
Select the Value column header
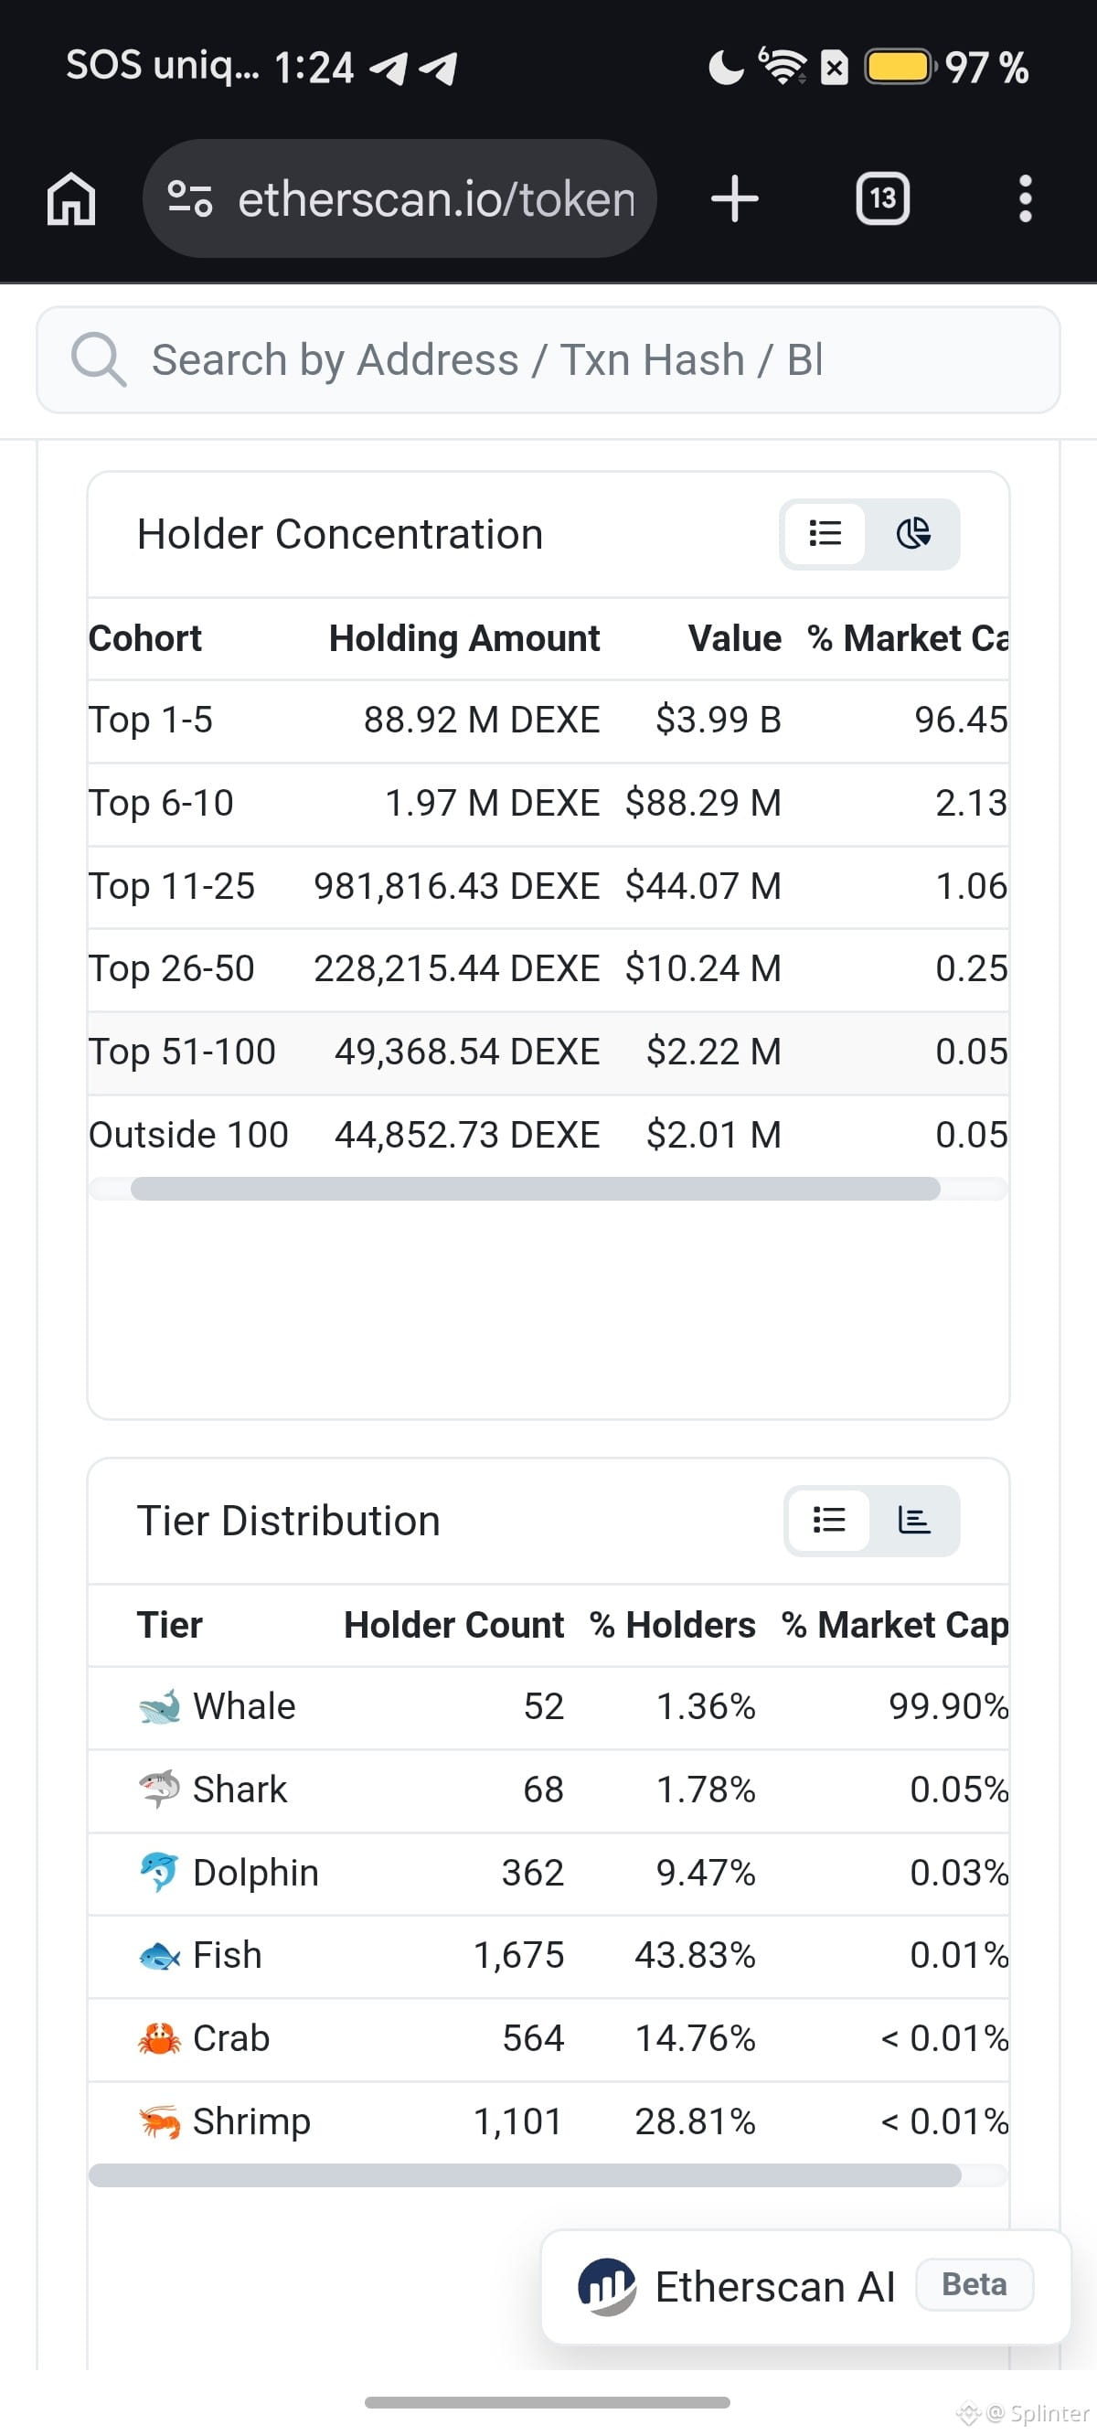click(x=735, y=638)
